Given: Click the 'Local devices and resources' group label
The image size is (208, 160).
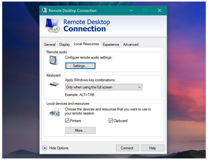Looking at the screenshot, I should point(68,104).
